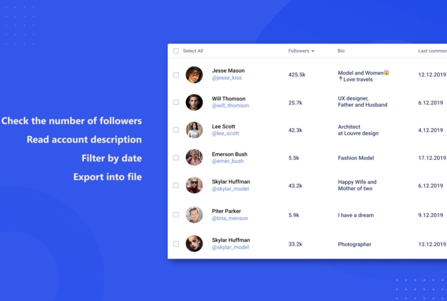Tick Emerson Bush's checkbox
The image size is (447, 301).
[176, 158]
